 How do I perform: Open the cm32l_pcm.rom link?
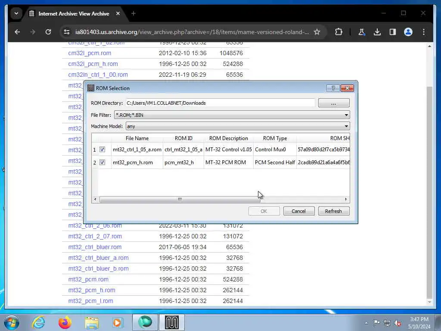(90, 53)
